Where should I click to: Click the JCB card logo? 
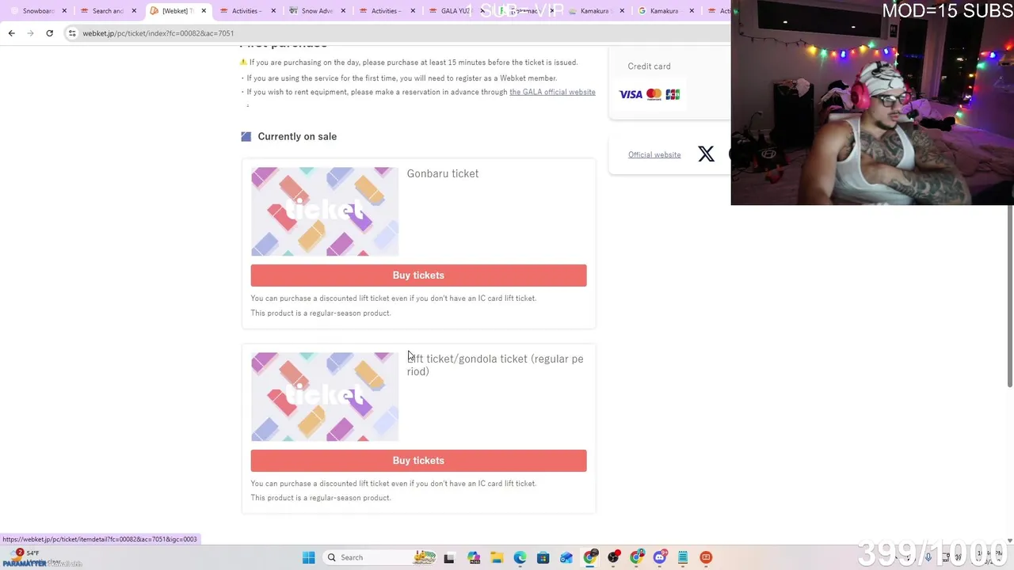[673, 94]
